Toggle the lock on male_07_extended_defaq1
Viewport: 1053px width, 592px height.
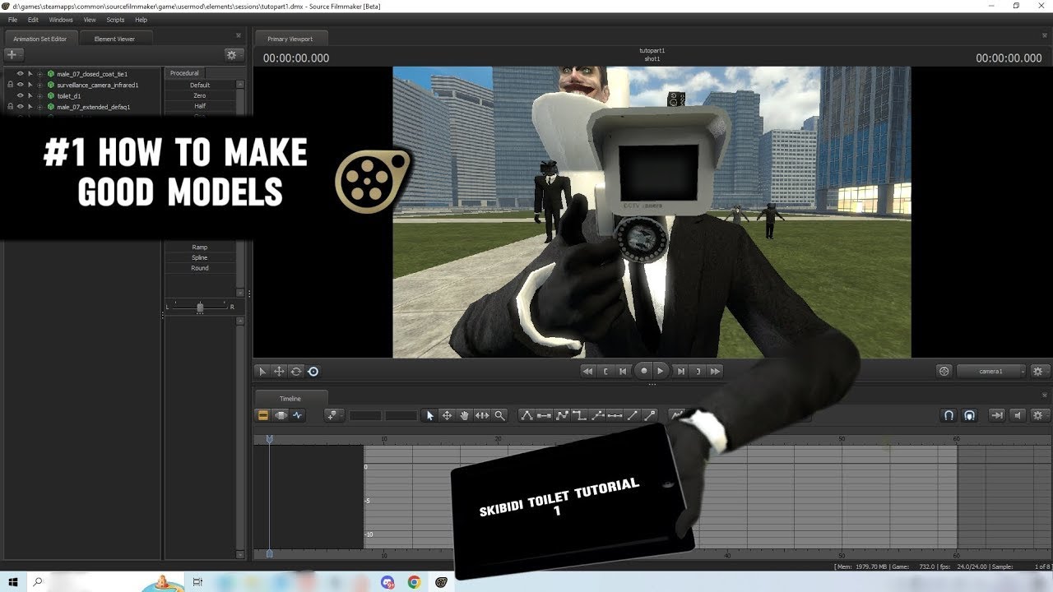pos(10,107)
